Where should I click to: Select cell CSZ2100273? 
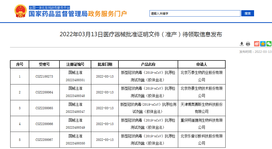44,77
